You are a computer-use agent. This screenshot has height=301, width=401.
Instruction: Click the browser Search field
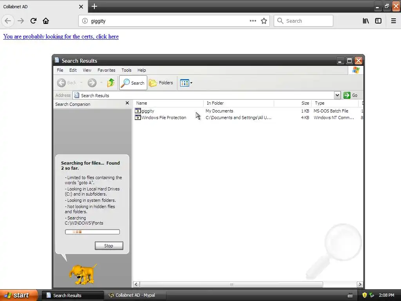click(x=303, y=21)
